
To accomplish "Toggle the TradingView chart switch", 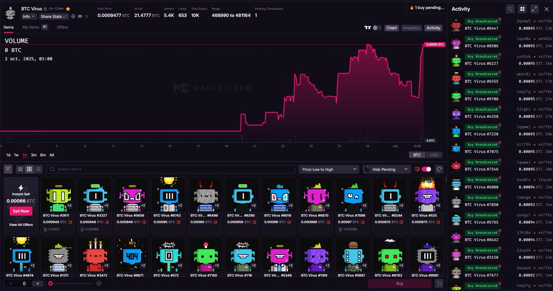I will (x=377, y=28).
